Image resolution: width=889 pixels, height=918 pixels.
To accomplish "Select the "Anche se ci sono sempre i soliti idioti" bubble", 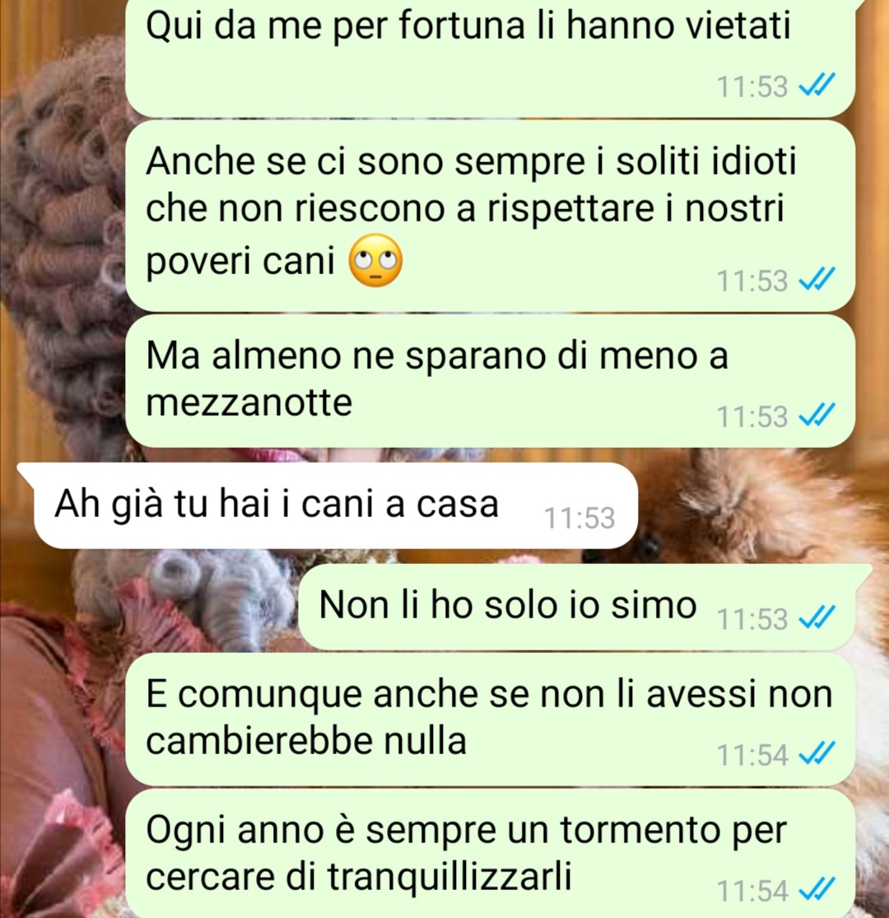I will pos(491,216).
